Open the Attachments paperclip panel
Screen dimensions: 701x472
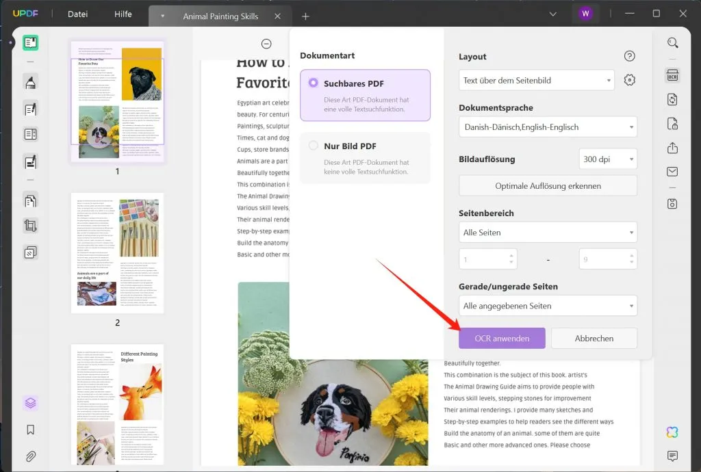[x=30, y=456]
